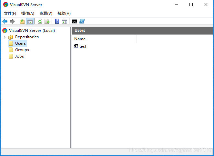Select the user named test
Screen dimensions: 214x156
(83, 46)
